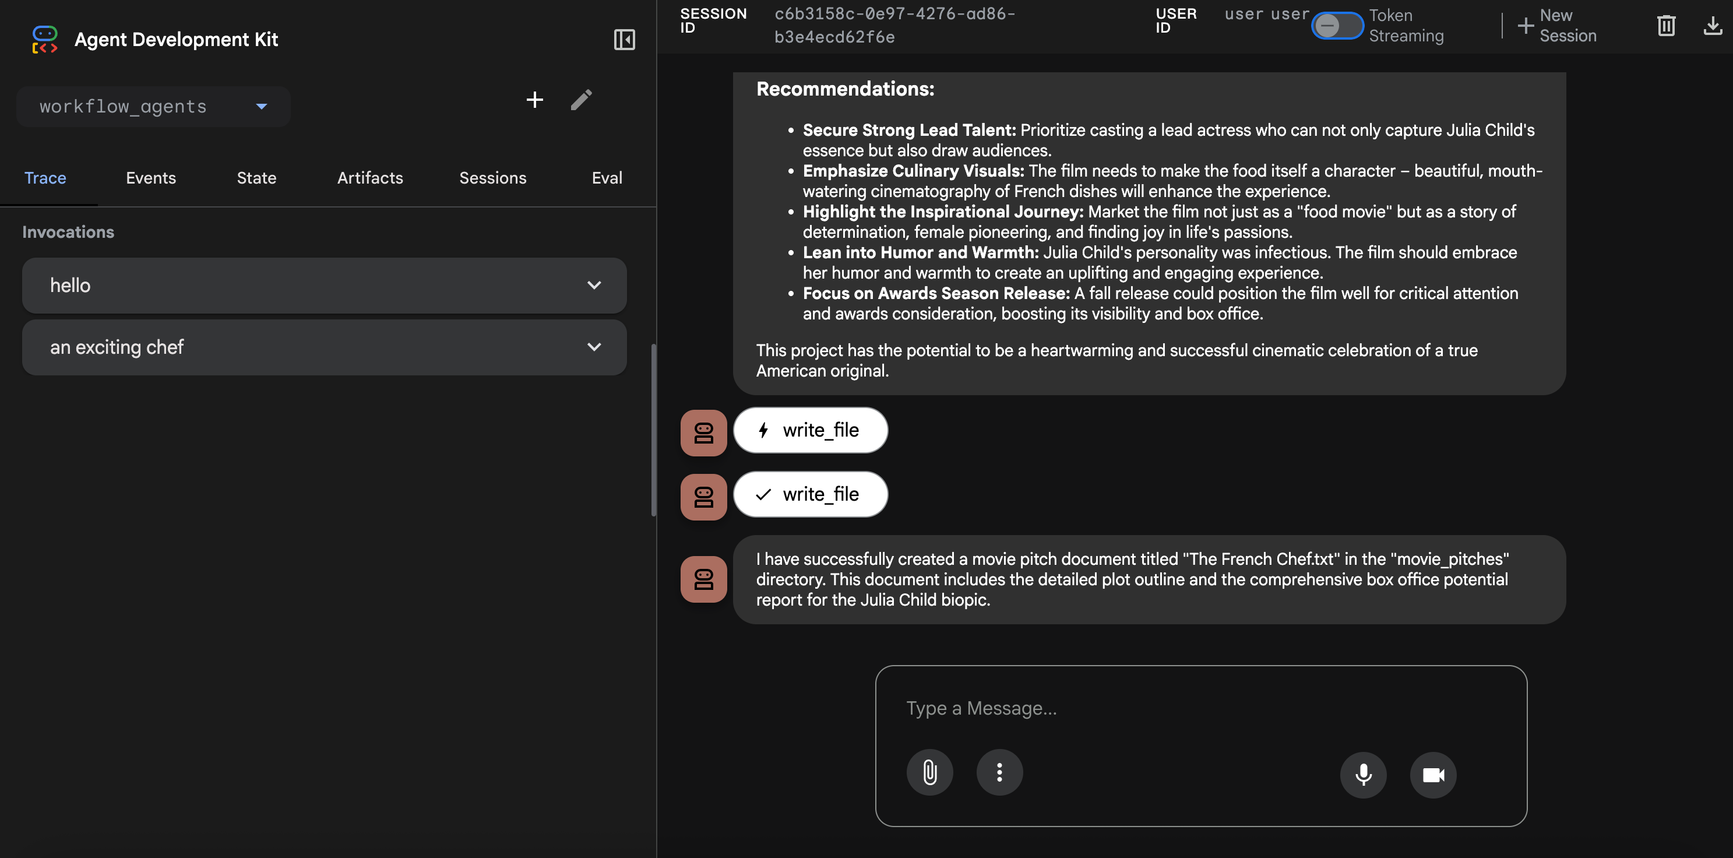Start microphone voice input
1733x858 pixels.
(1363, 775)
